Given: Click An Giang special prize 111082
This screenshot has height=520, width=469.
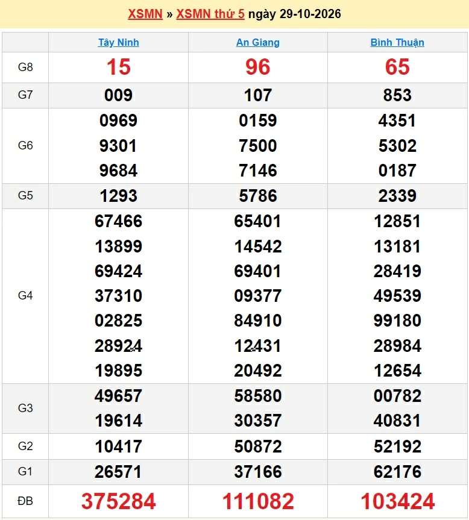Looking at the screenshot, I should pos(258,501).
